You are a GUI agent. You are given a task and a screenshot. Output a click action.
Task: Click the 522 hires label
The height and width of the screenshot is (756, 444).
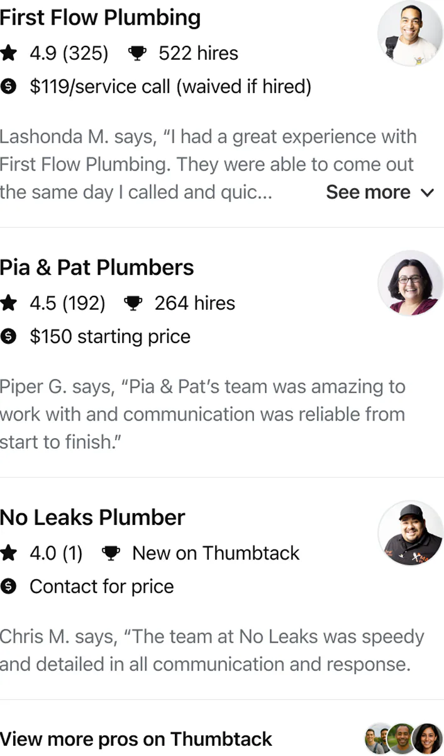click(199, 53)
